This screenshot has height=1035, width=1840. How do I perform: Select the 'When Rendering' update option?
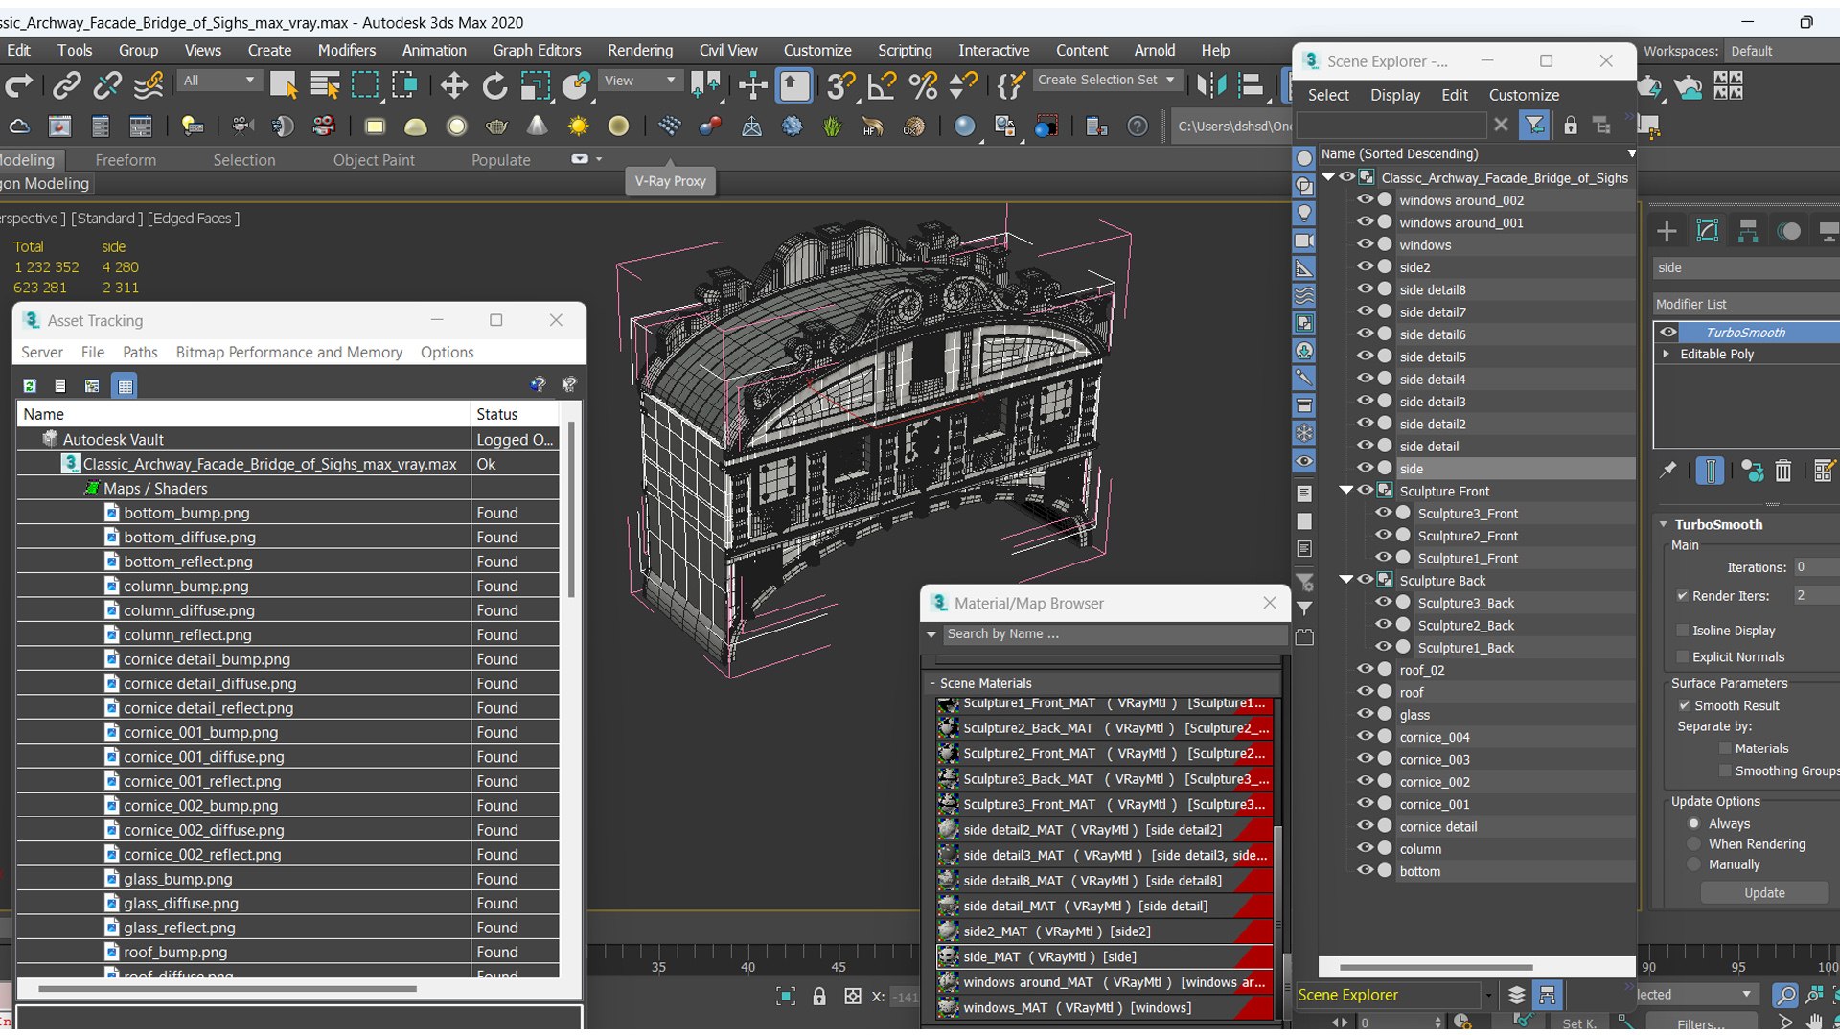click(x=1694, y=844)
